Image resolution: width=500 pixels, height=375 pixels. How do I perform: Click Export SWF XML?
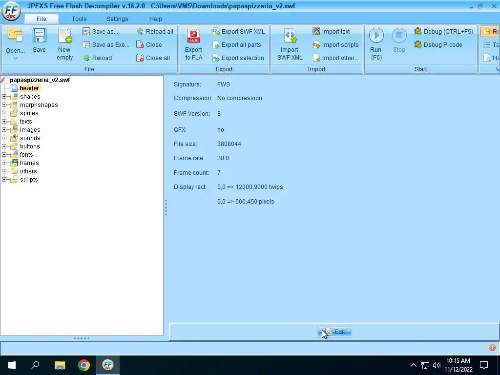tap(238, 32)
